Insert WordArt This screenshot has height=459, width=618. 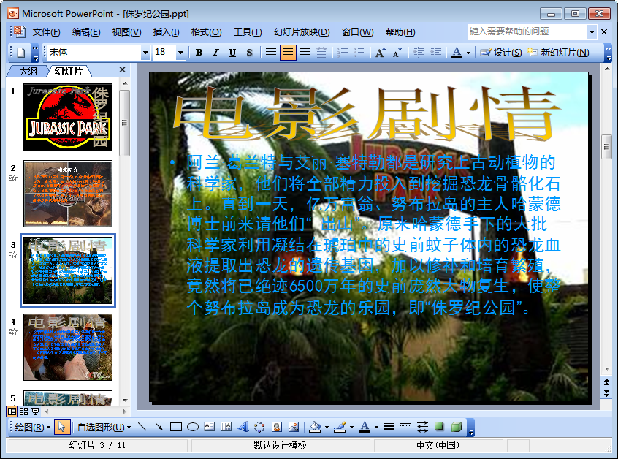tap(243, 427)
